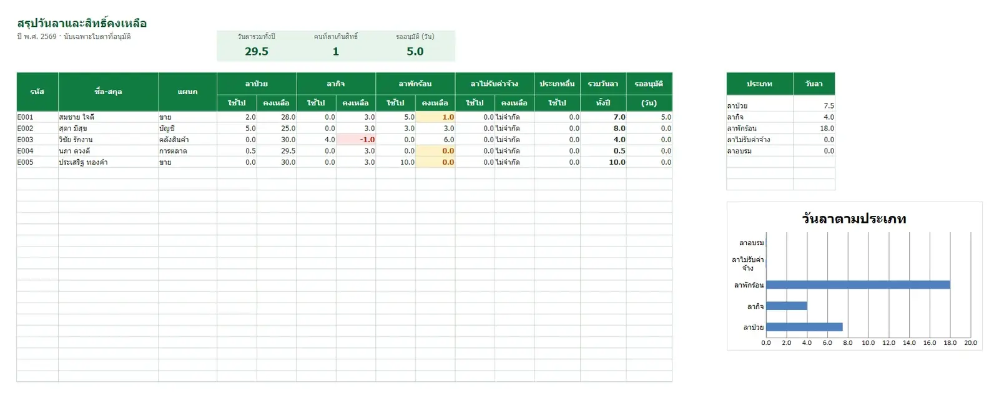Click the employee code cell E004
This screenshot has height=398, width=999.
pyautogui.click(x=37, y=151)
